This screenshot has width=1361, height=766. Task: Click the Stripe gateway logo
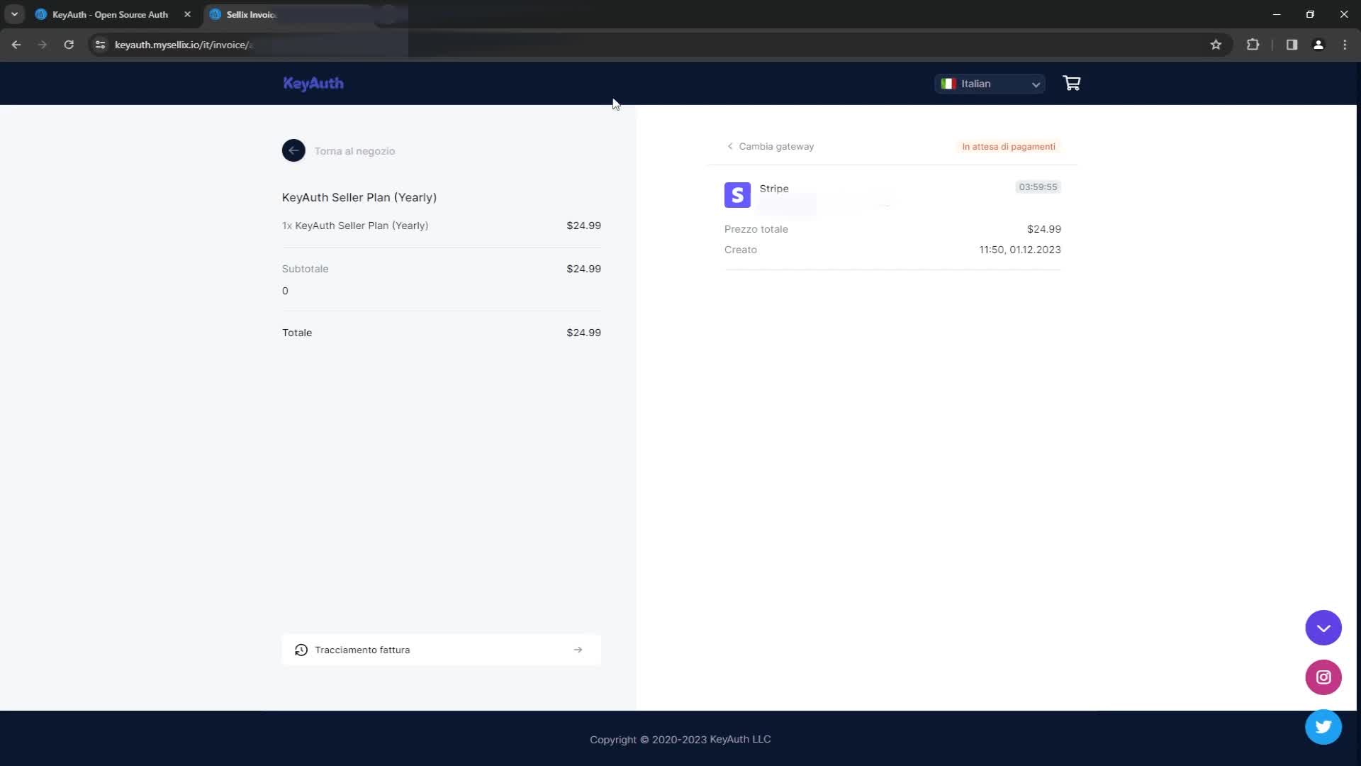tap(737, 195)
